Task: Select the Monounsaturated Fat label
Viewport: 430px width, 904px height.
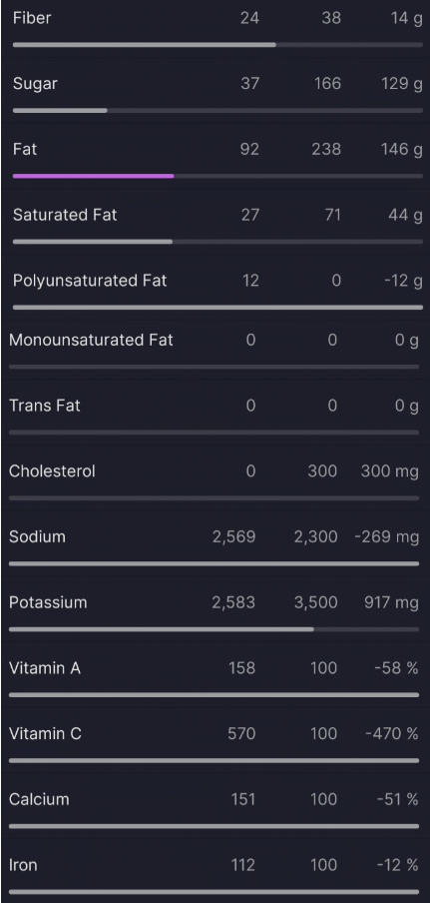Action: tap(91, 340)
